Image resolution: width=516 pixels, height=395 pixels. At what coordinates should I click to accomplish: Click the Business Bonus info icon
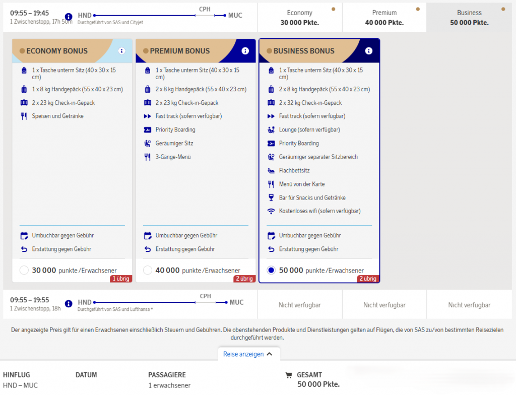click(x=369, y=51)
